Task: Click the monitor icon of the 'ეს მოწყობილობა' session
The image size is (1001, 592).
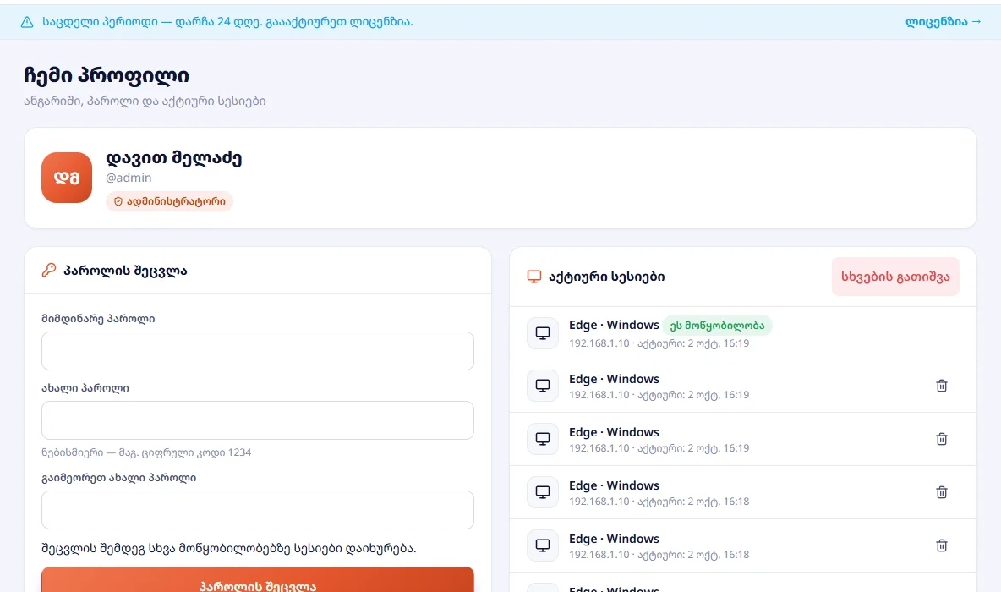Action: (x=543, y=333)
